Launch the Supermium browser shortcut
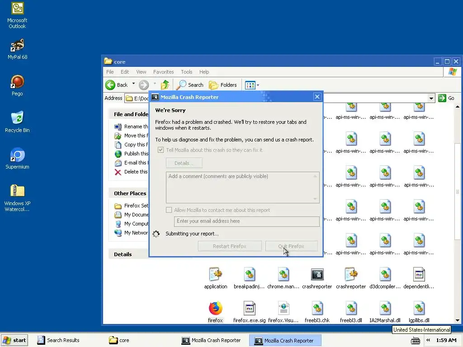463x347 pixels. pyautogui.click(x=17, y=159)
